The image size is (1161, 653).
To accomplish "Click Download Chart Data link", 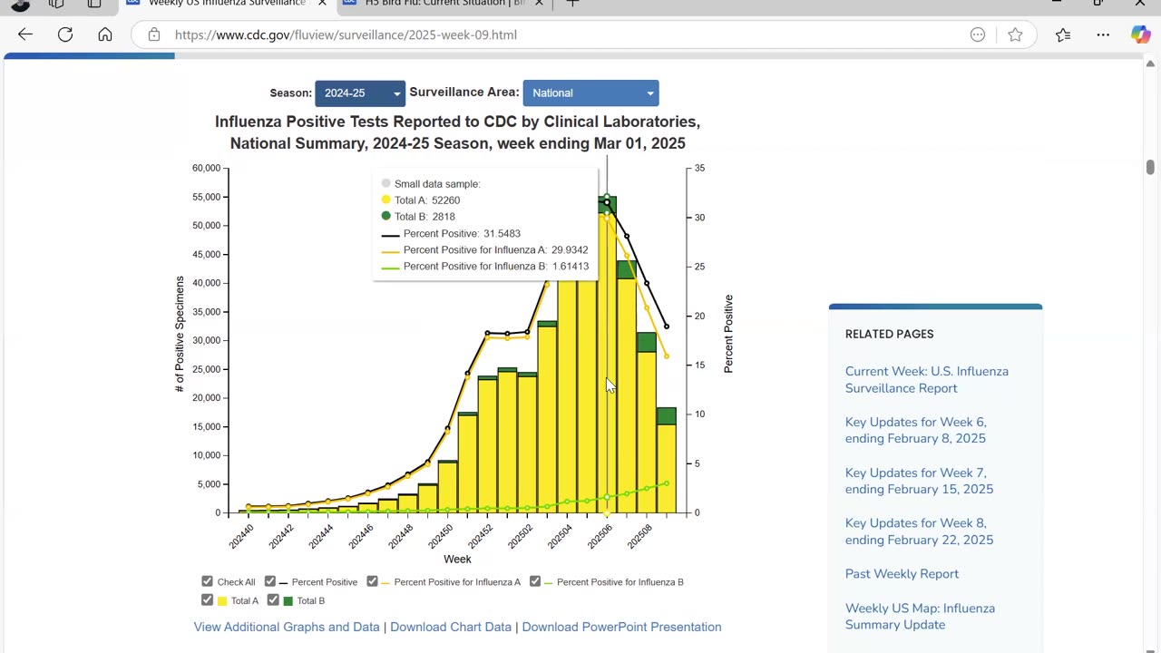I will click(451, 627).
